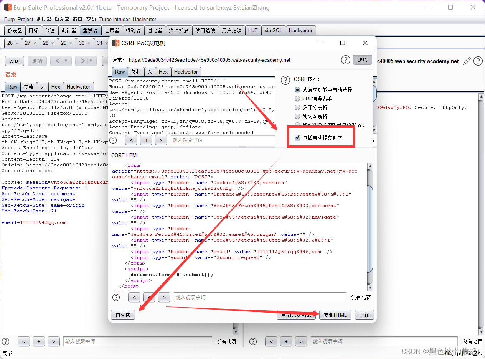Viewport: 485px width, 359px height.
Task: Click the 关闭 close button in dialog
Action: (364, 315)
